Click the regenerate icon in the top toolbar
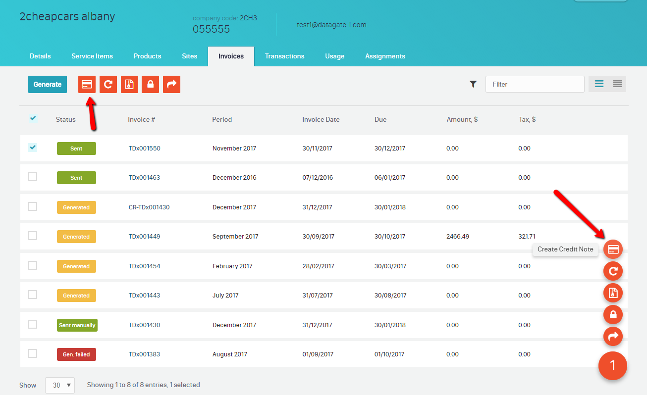This screenshot has height=395, width=647. pos(108,84)
